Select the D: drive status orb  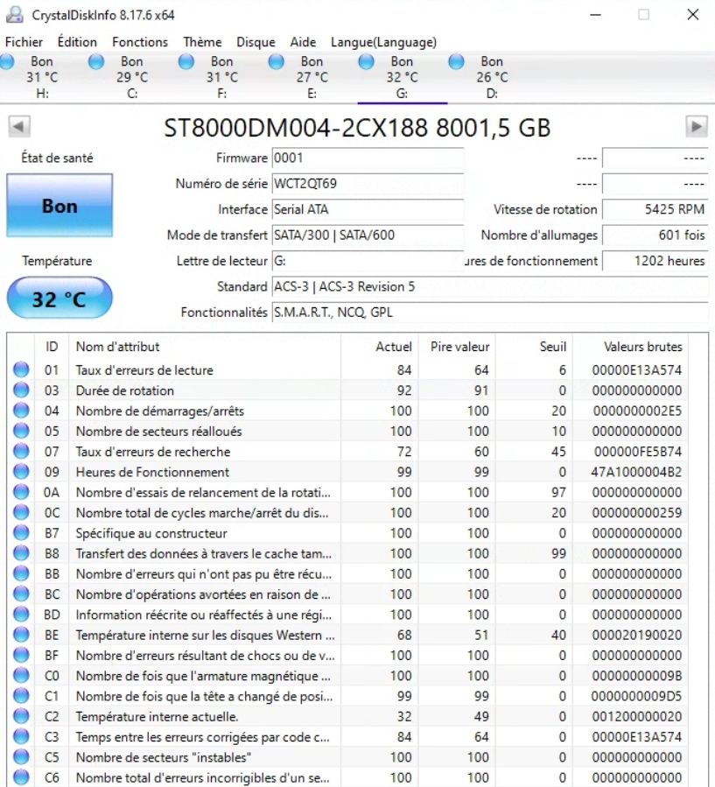456,61
